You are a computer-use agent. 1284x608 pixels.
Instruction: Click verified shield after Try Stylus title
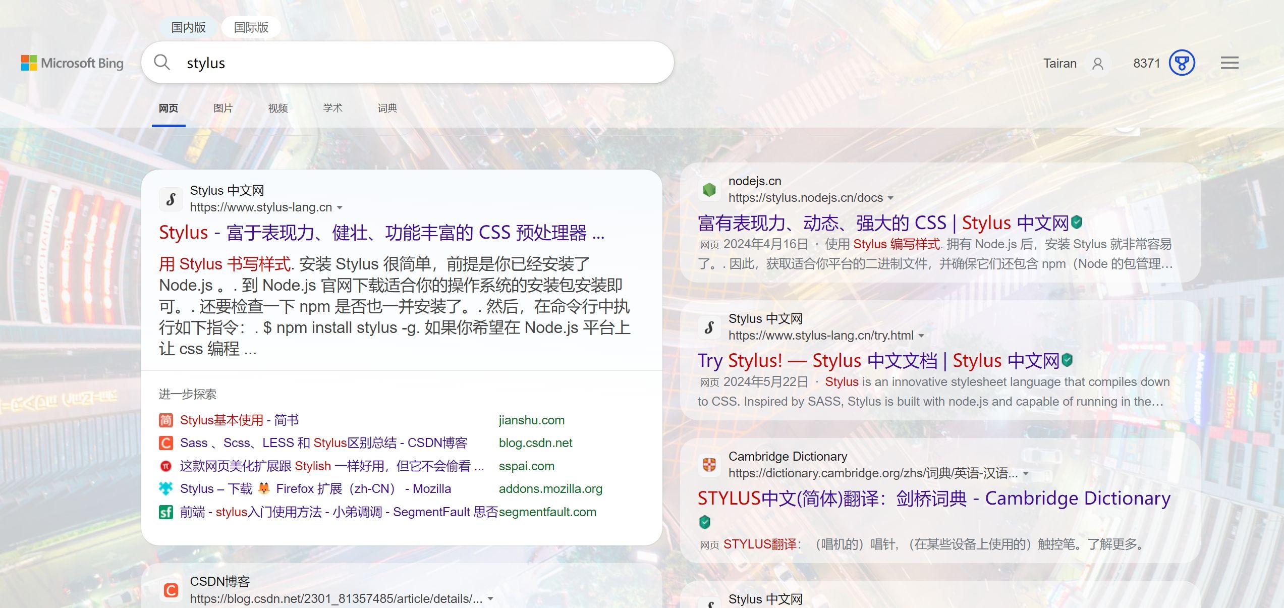click(1067, 360)
